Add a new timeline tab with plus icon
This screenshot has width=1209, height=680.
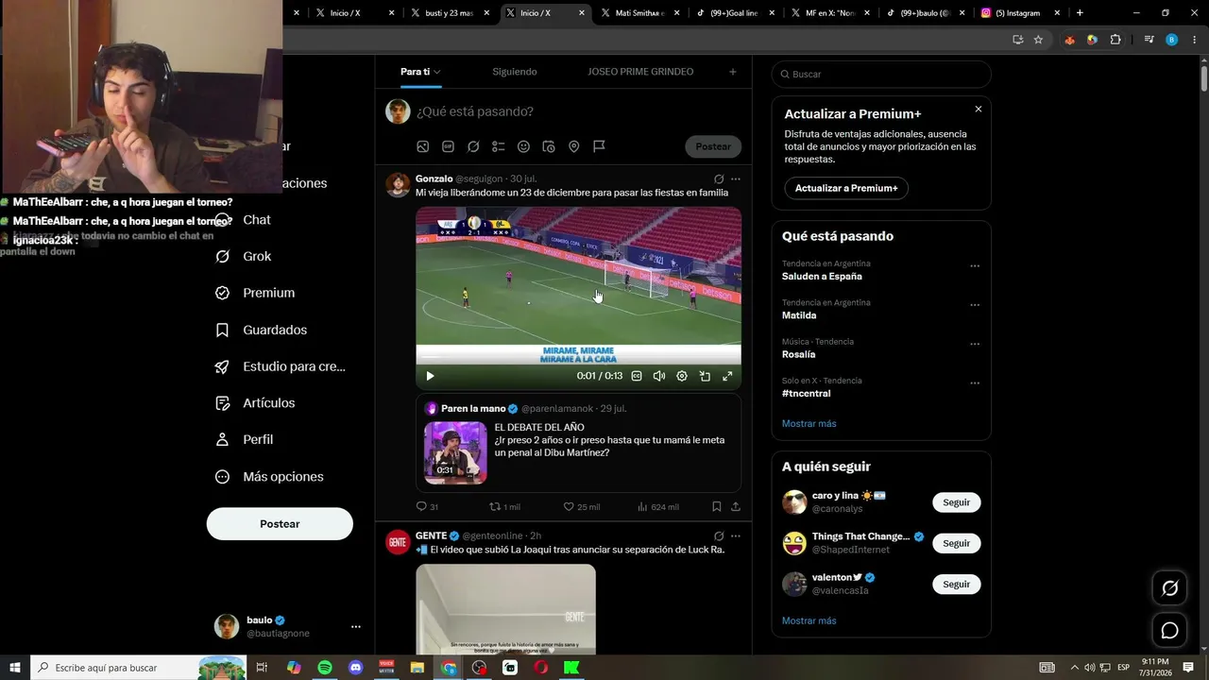[x=732, y=72]
